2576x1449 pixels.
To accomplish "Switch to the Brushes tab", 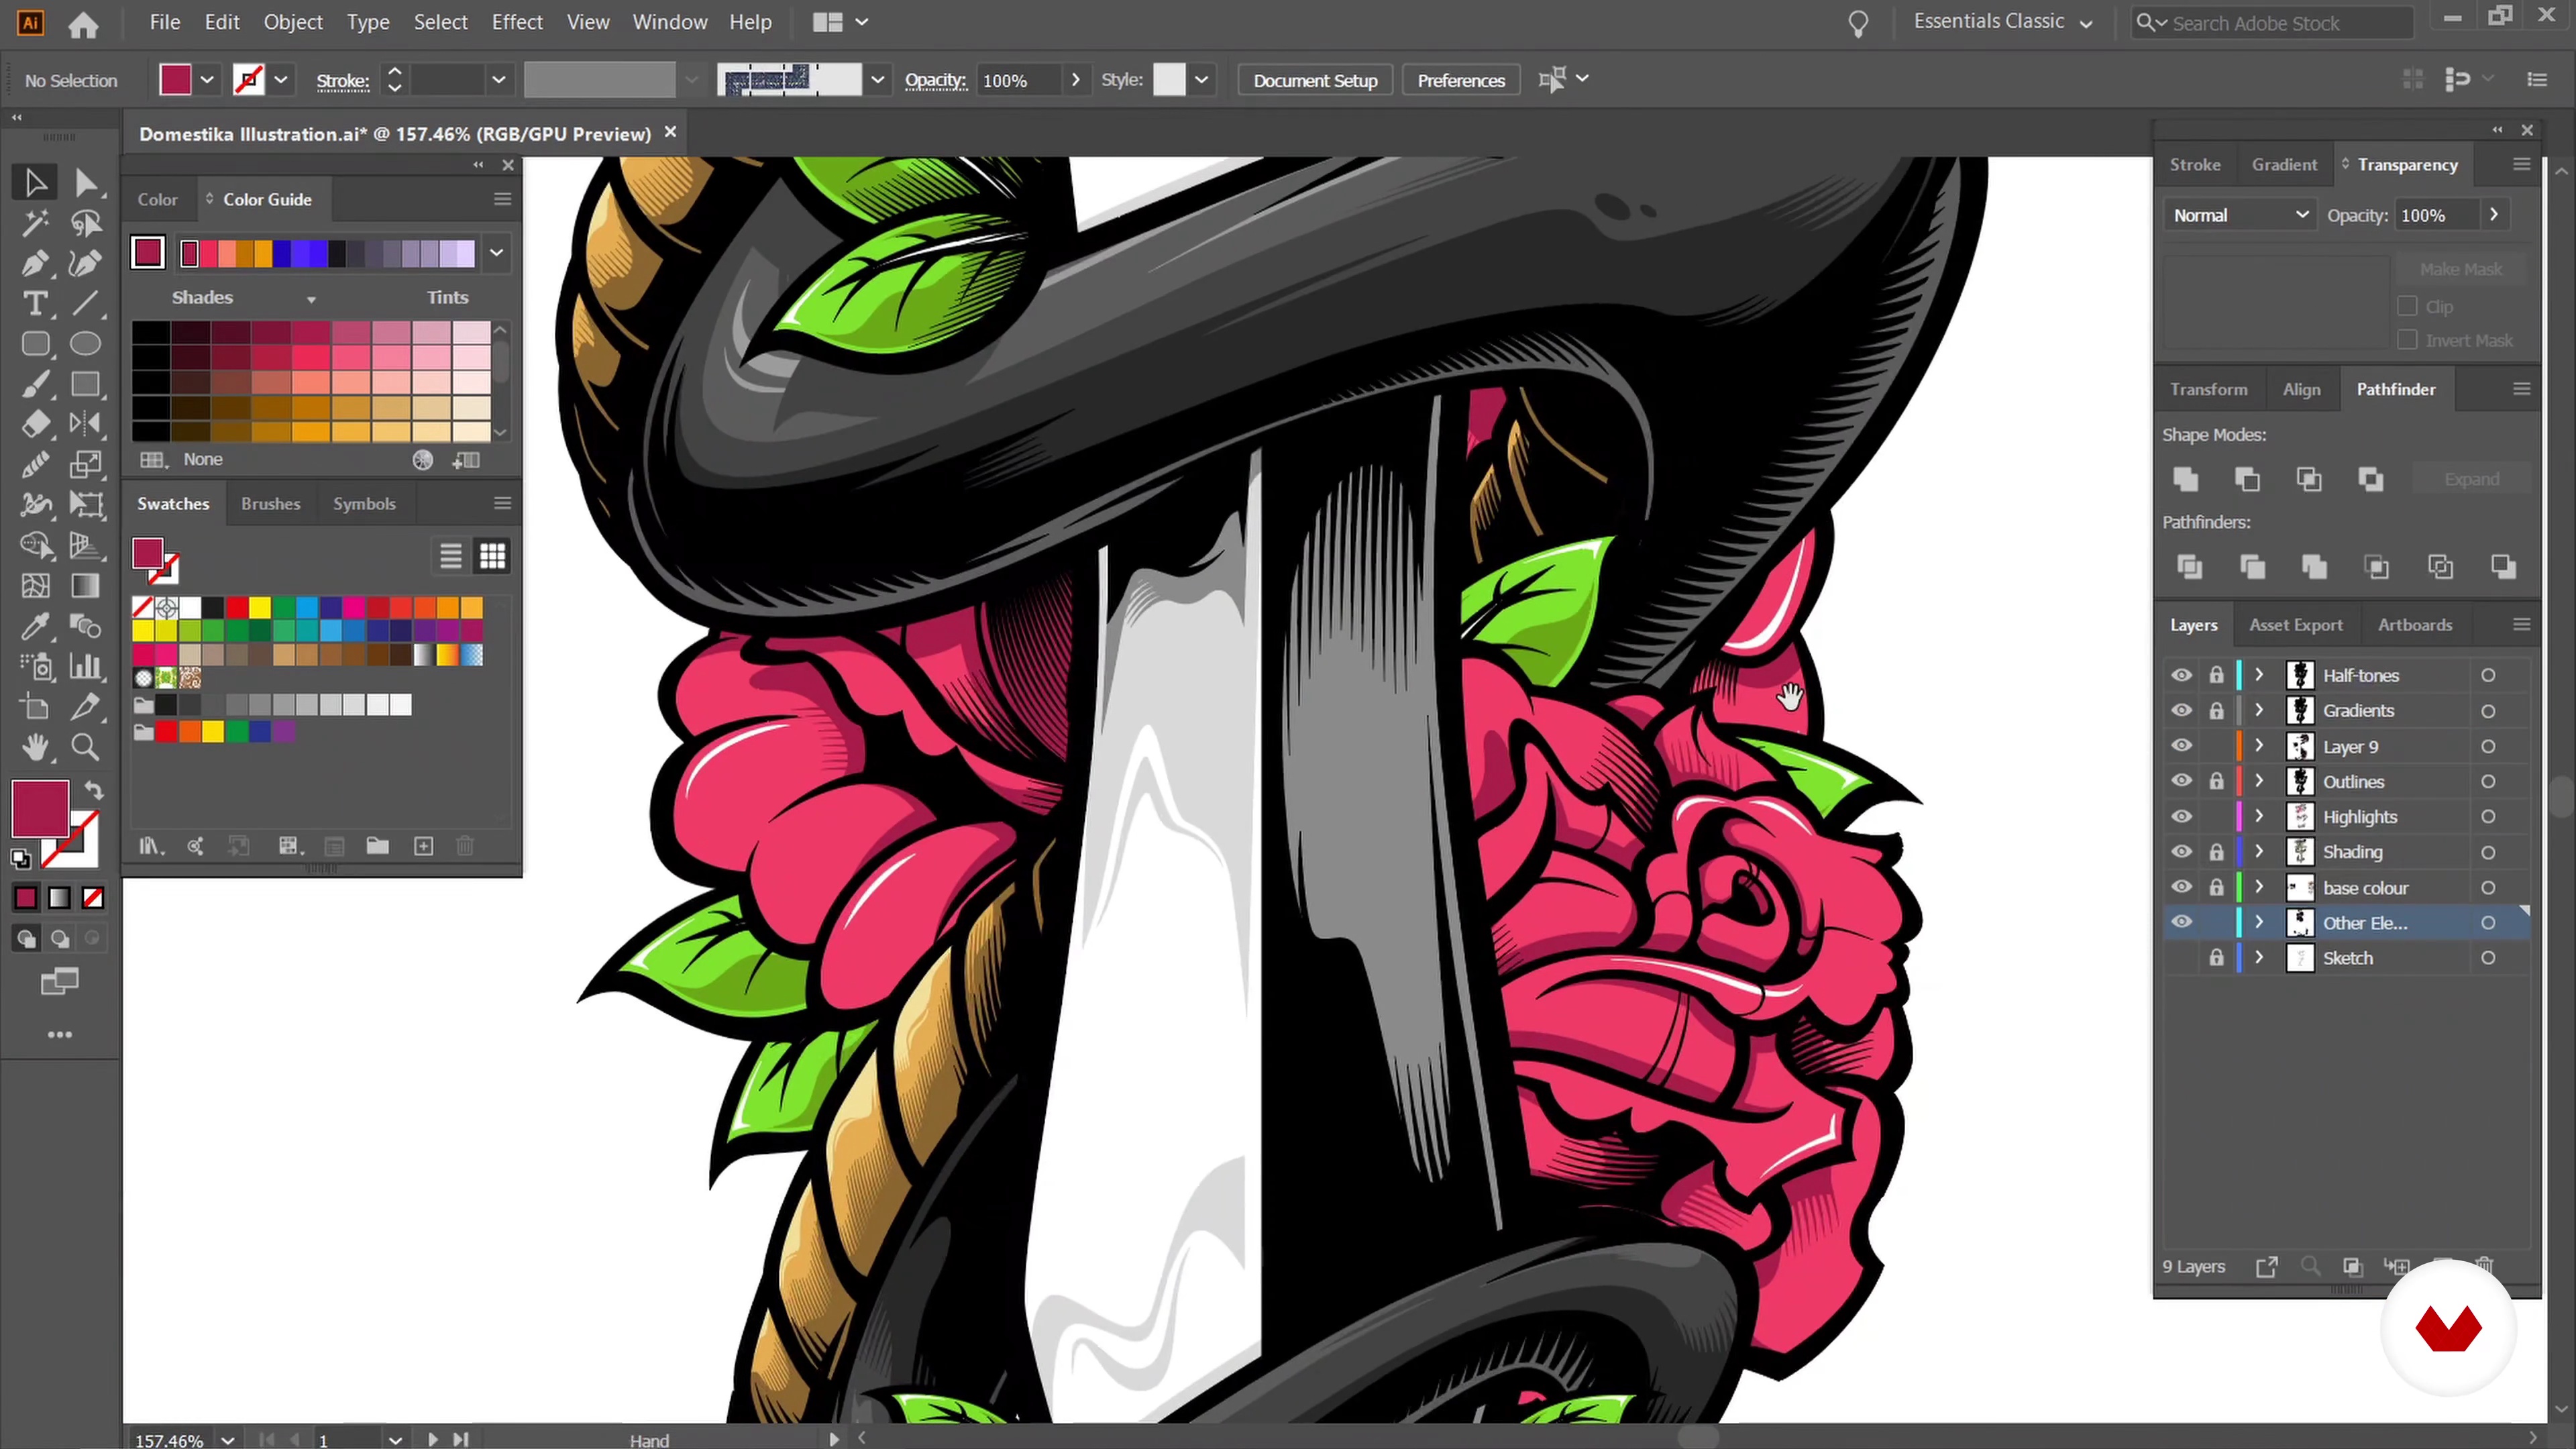I will tap(270, 504).
